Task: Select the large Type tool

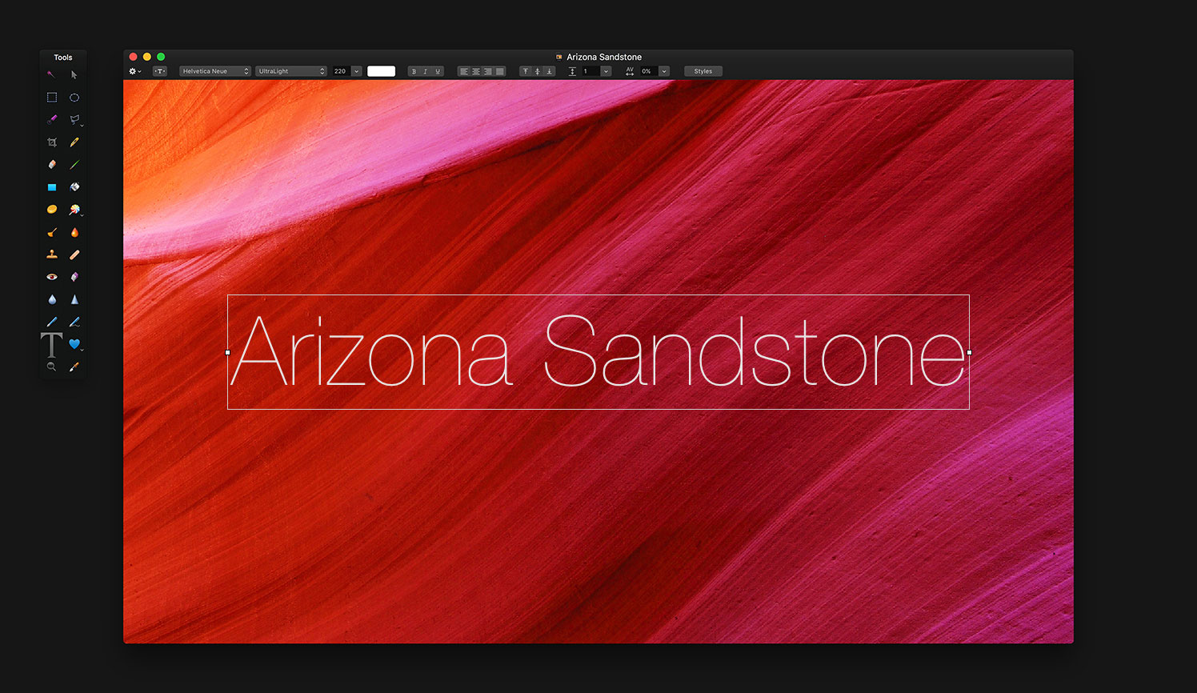Action: click(51, 345)
